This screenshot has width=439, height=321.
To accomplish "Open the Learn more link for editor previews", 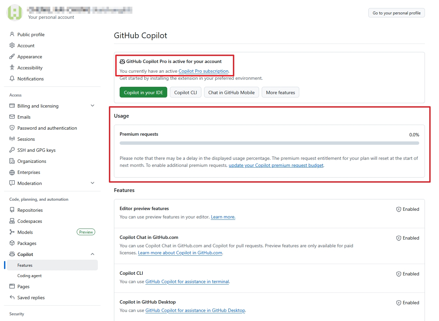I will [223, 217].
